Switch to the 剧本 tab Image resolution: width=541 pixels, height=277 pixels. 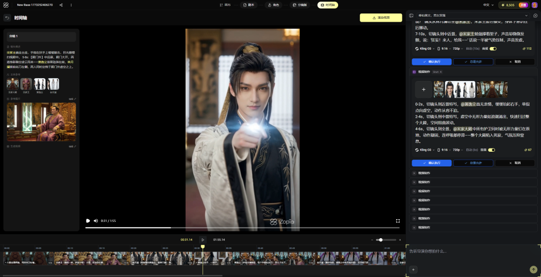click(249, 5)
